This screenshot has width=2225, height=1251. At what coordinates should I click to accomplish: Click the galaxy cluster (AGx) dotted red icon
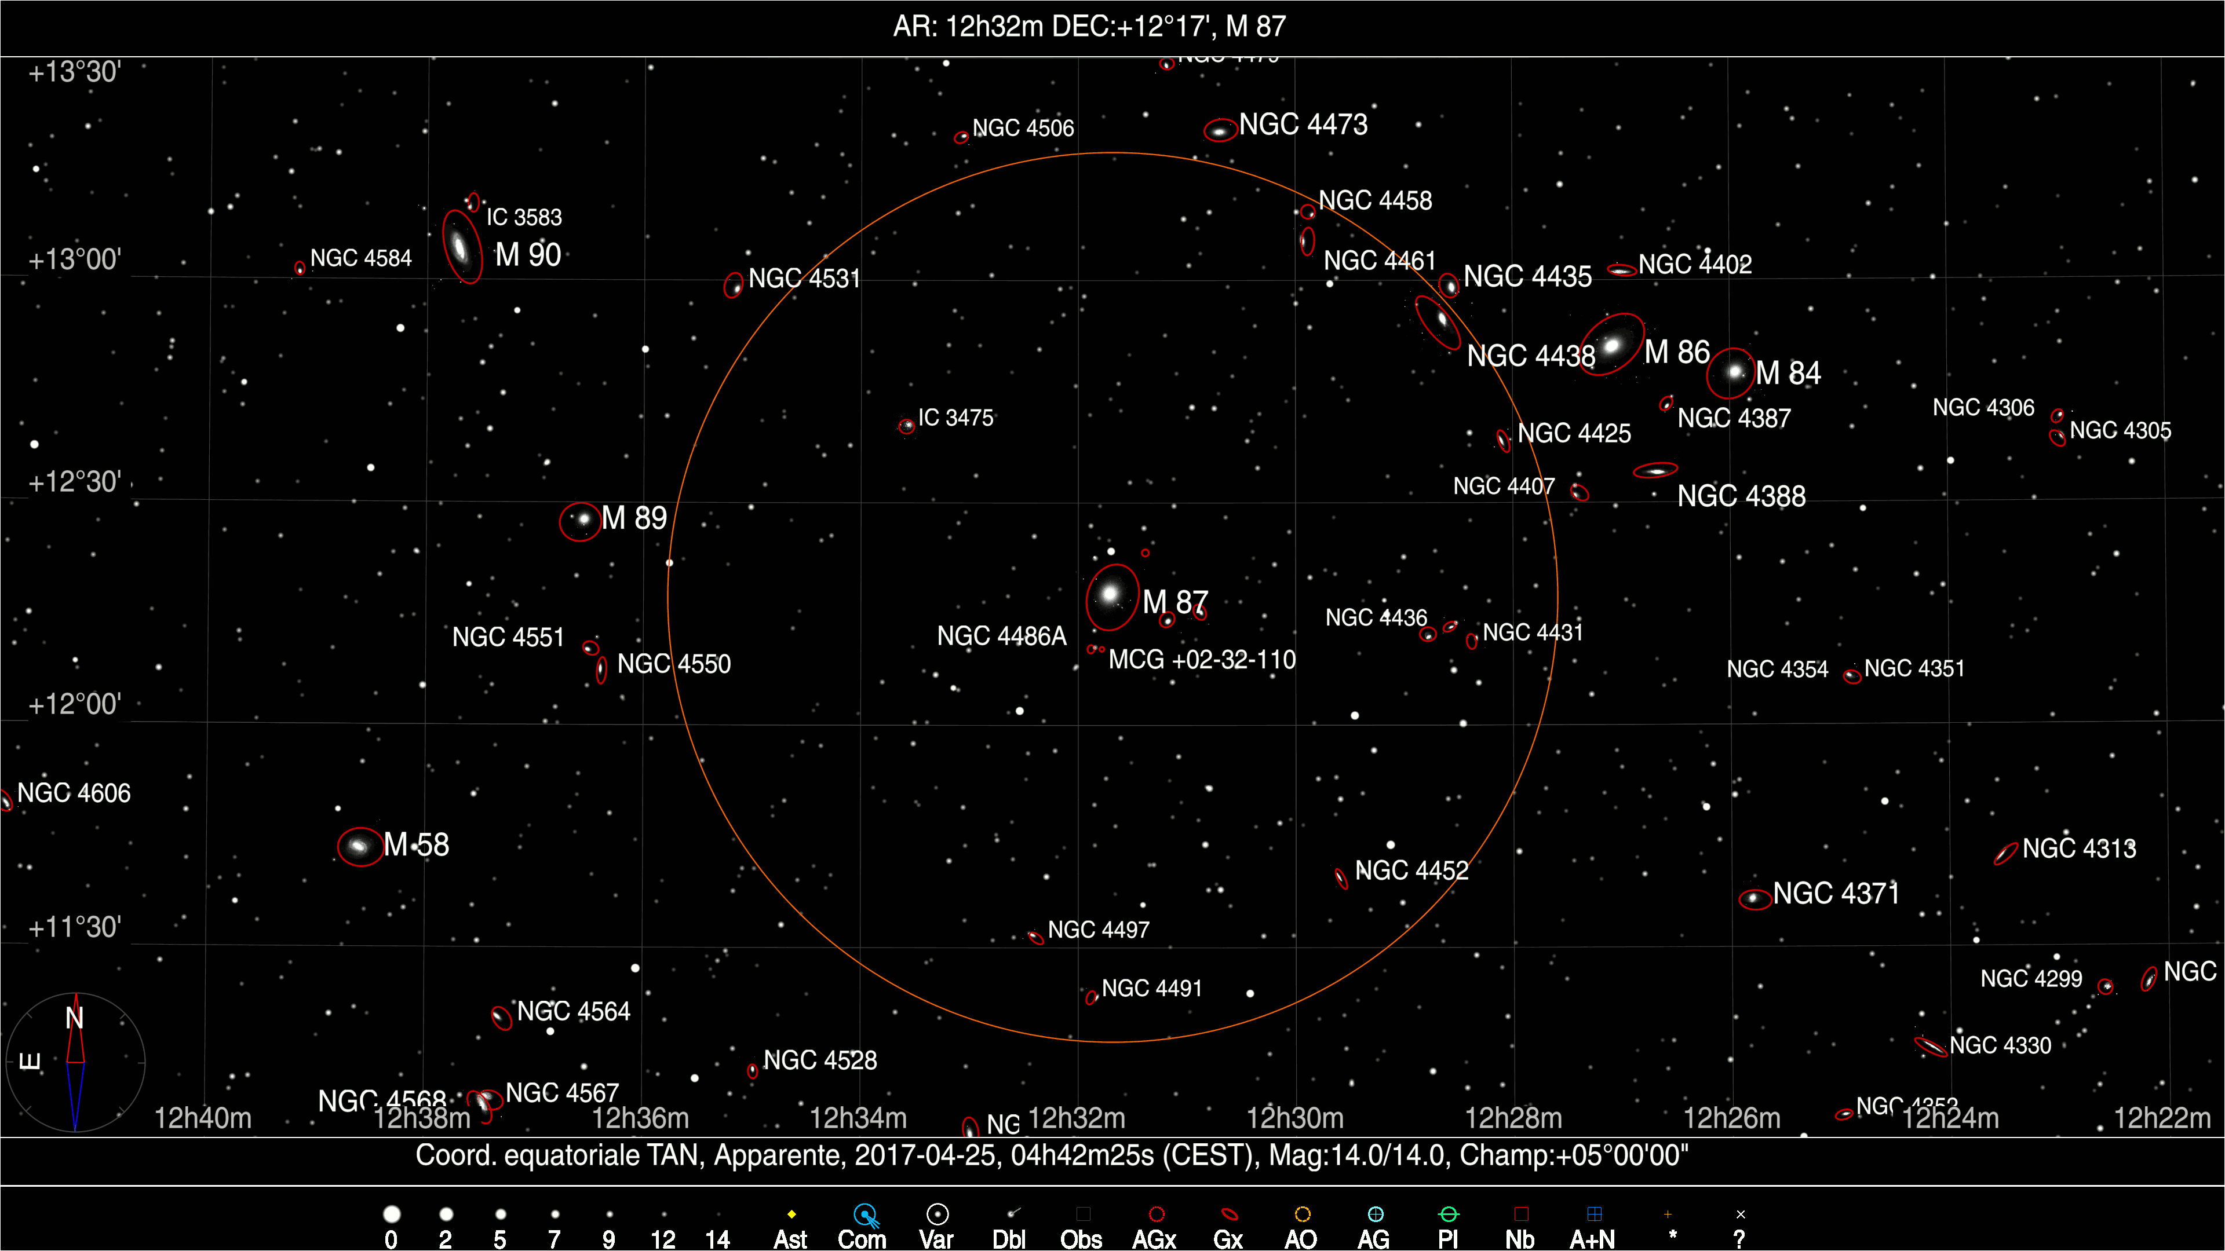point(1157,1215)
